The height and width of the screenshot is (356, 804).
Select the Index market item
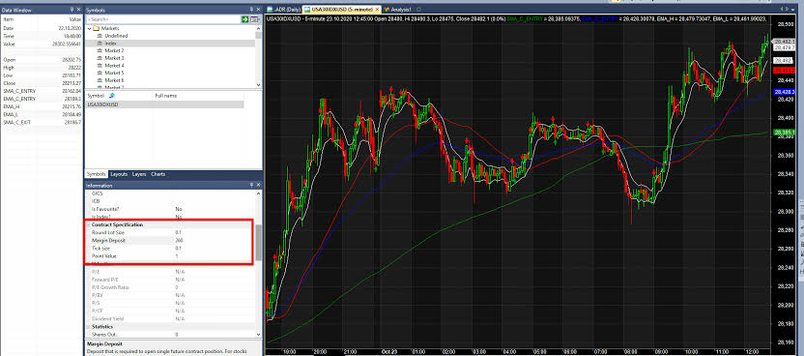pyautogui.click(x=111, y=44)
